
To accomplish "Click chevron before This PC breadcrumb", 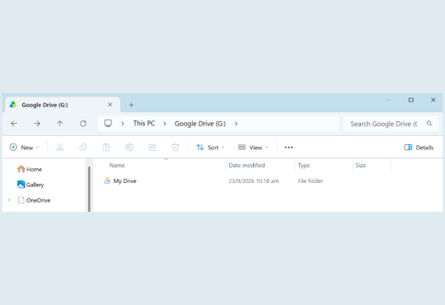I will coord(123,124).
